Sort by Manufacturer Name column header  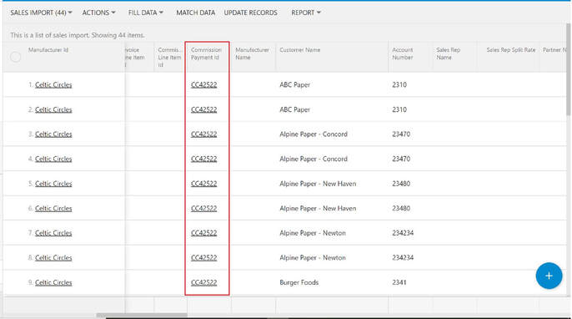[x=252, y=53]
